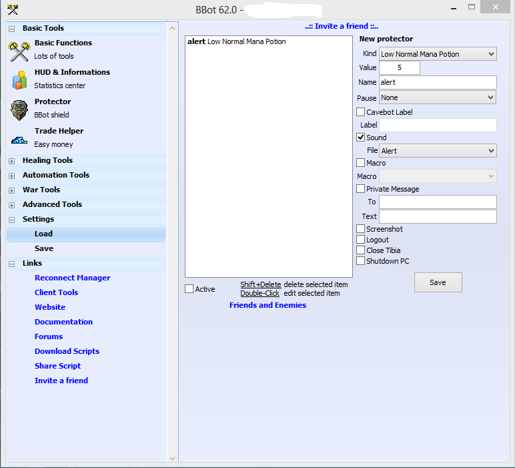This screenshot has height=468, width=515.
Task: Click the Save protector button
Action: tap(438, 282)
